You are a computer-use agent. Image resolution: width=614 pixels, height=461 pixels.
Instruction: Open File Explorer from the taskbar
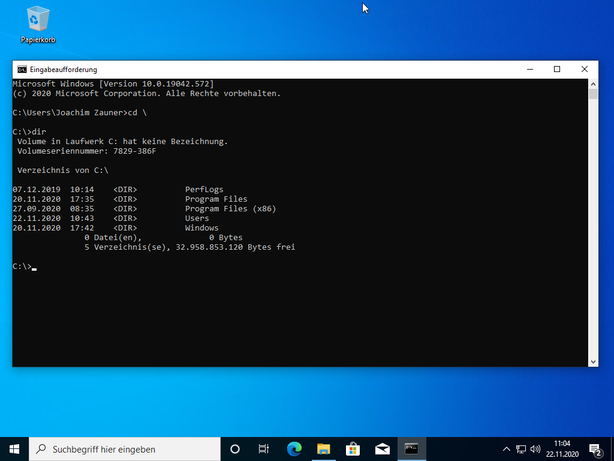click(x=323, y=449)
